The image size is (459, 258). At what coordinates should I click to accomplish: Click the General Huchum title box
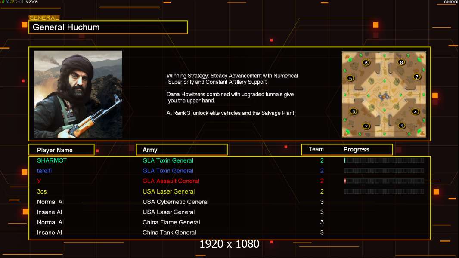pyautogui.click(x=108, y=27)
